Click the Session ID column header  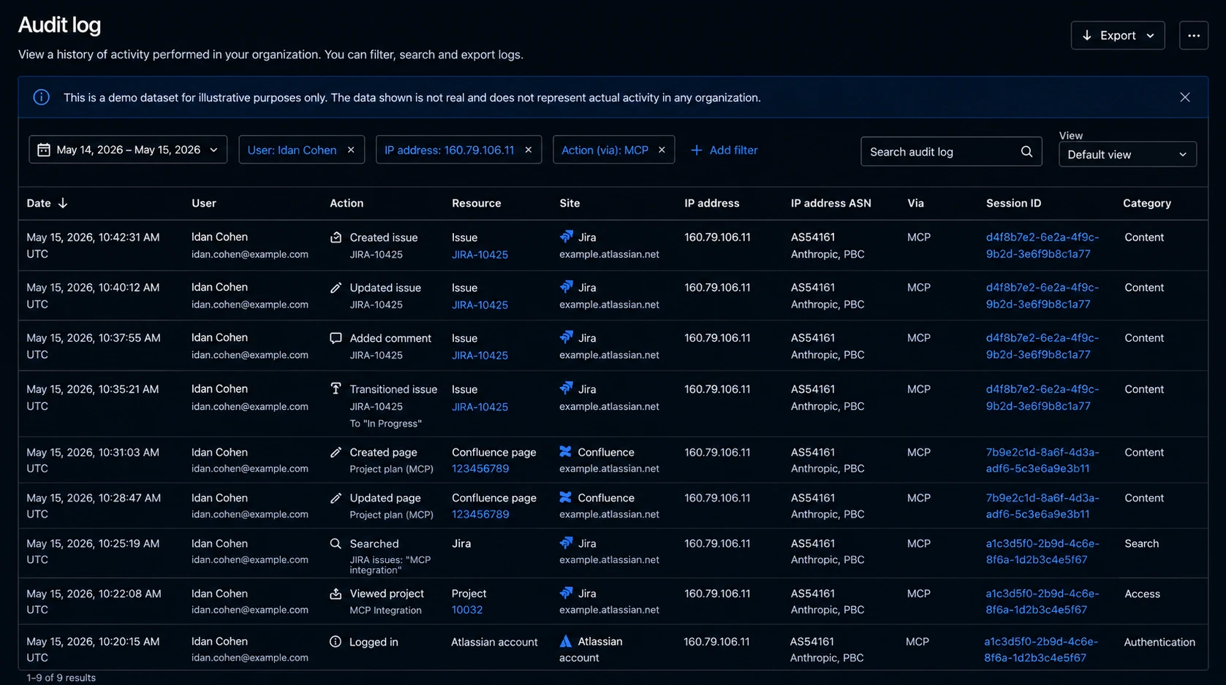pos(1013,203)
